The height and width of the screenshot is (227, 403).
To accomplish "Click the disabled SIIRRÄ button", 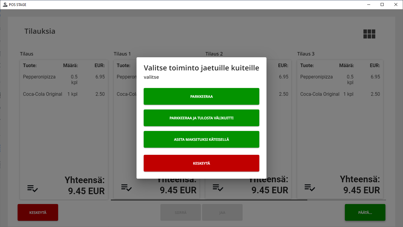I will 180,212.
